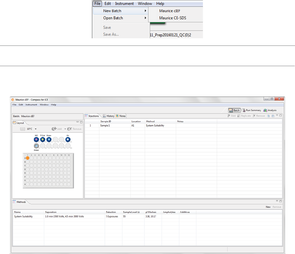Viewport: 295px width, 254px height.
Task: Click the Add reagent icon in Layout
Action: click(54, 129)
